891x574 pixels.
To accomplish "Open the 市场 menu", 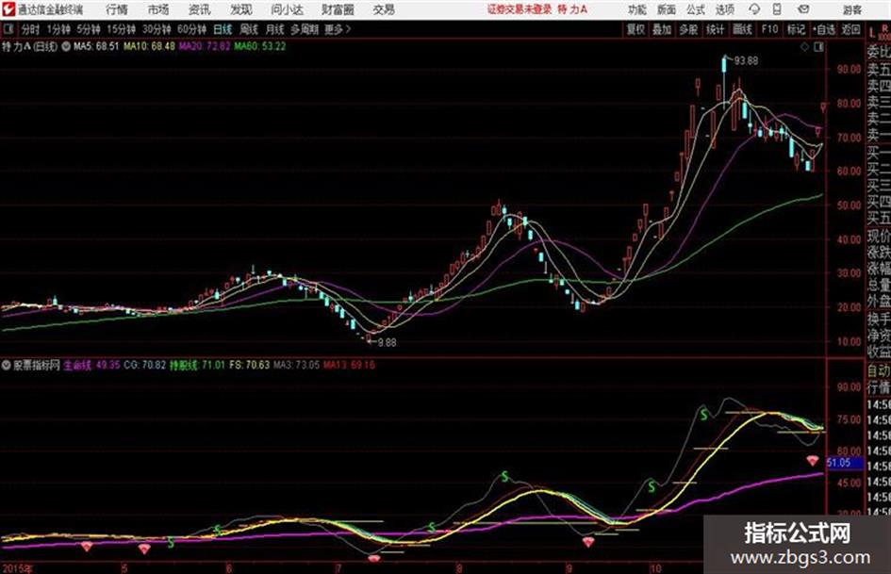I will coord(158,9).
